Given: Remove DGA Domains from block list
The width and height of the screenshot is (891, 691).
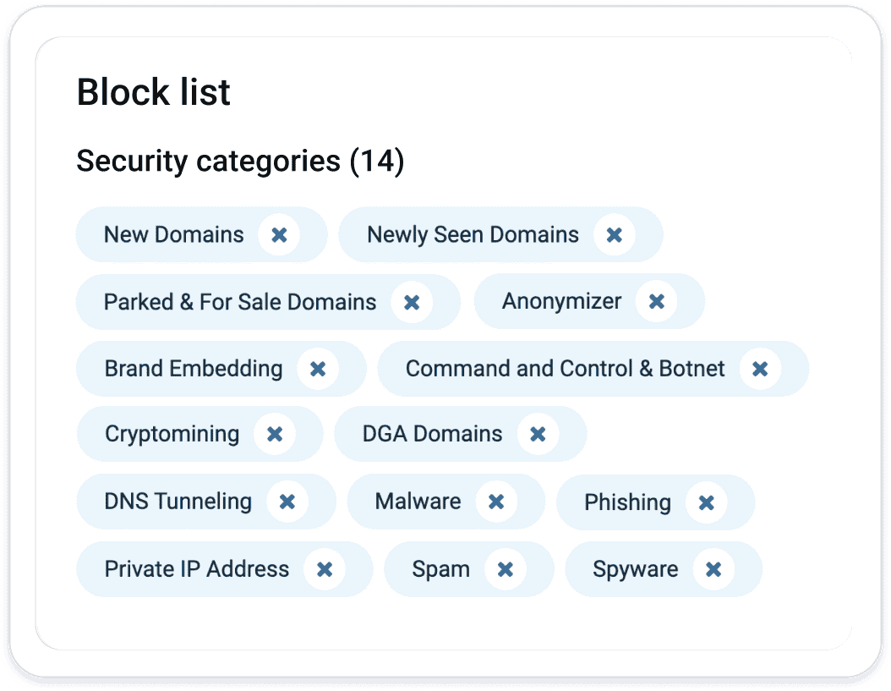Looking at the screenshot, I should point(538,434).
